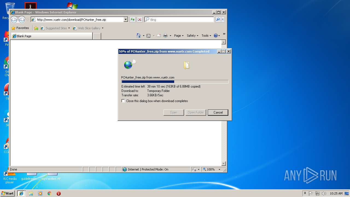Click the Home icon in the command bar

[x=139, y=36]
